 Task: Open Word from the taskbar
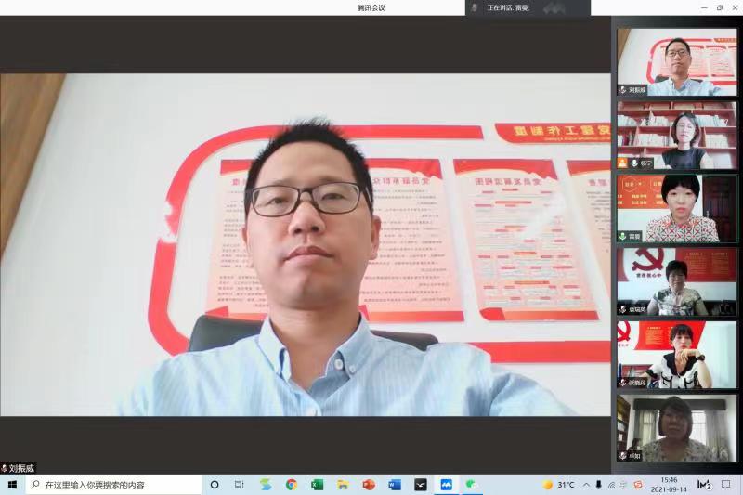[395, 485]
